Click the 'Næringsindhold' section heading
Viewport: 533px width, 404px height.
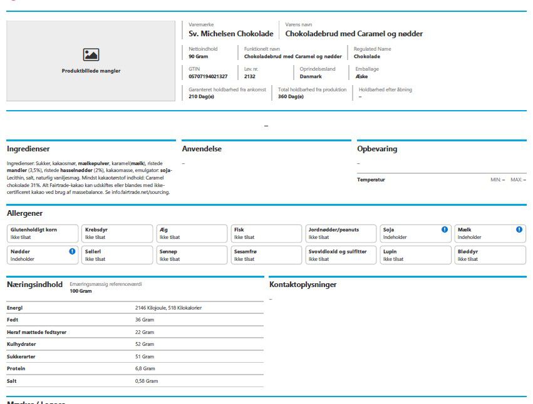pyautogui.click(x=34, y=285)
